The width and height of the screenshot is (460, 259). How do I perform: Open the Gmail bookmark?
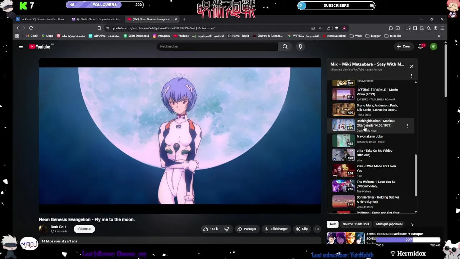pyautogui.click(x=32, y=36)
